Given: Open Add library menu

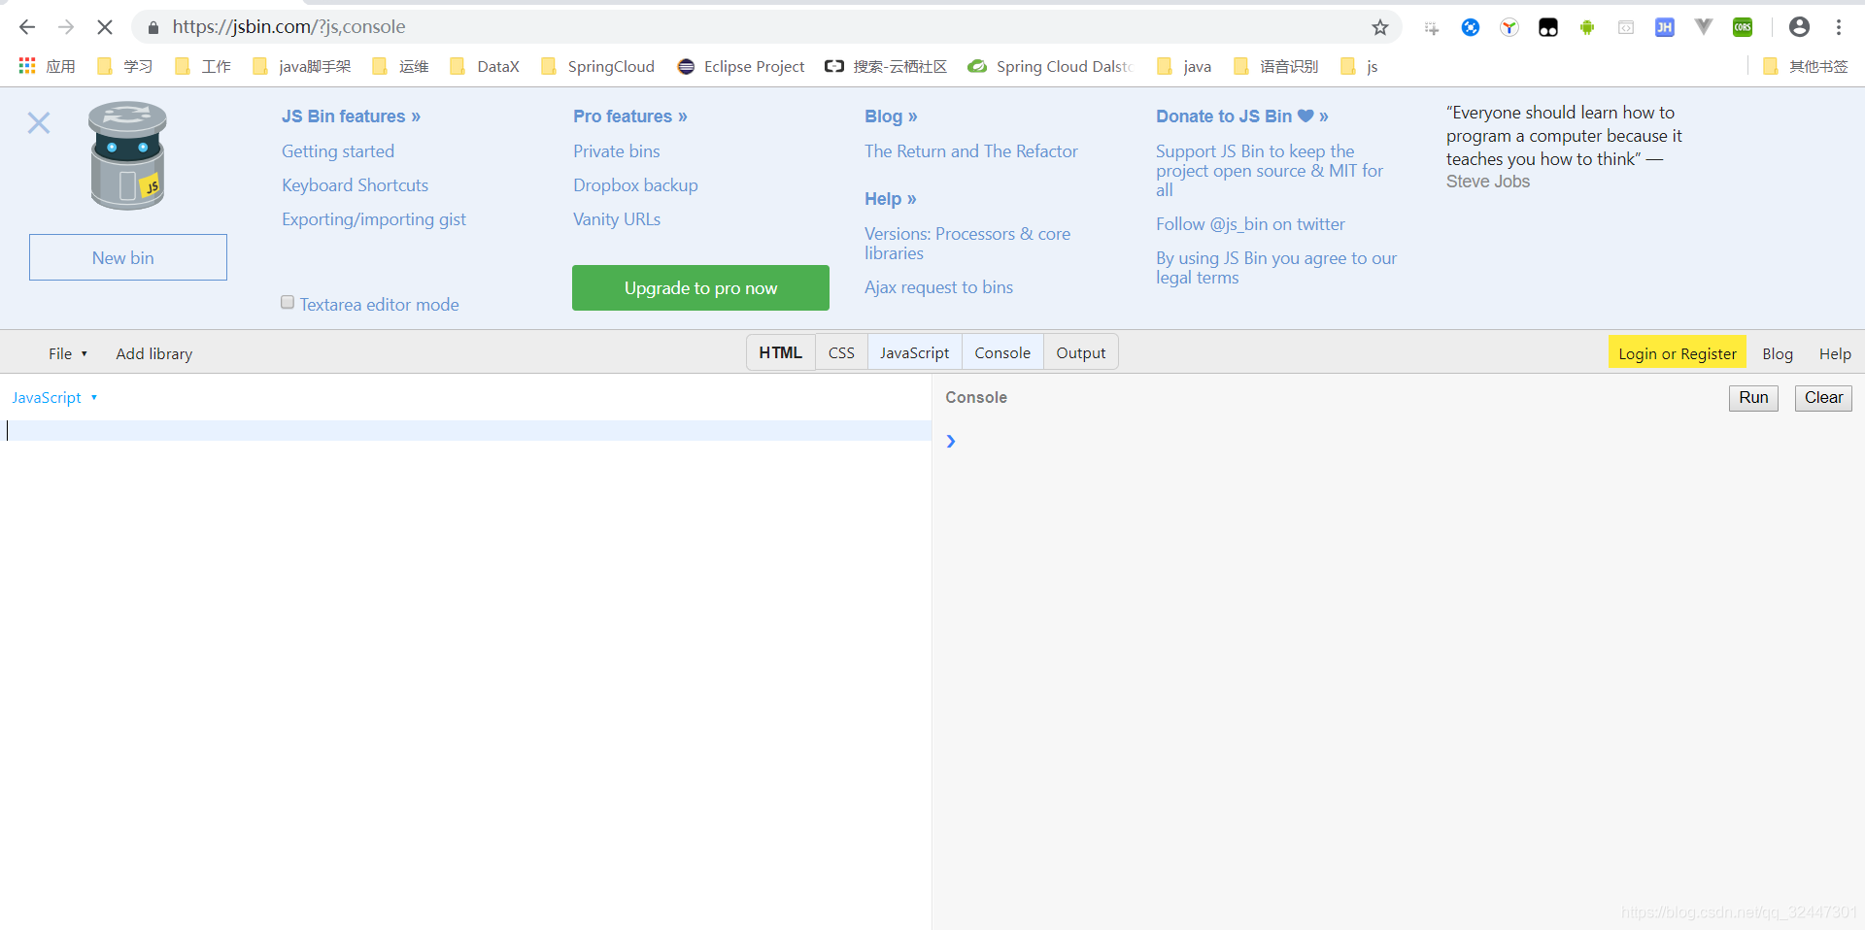Looking at the screenshot, I should (x=154, y=353).
